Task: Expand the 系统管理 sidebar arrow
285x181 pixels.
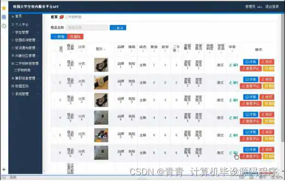Action: click(38, 94)
